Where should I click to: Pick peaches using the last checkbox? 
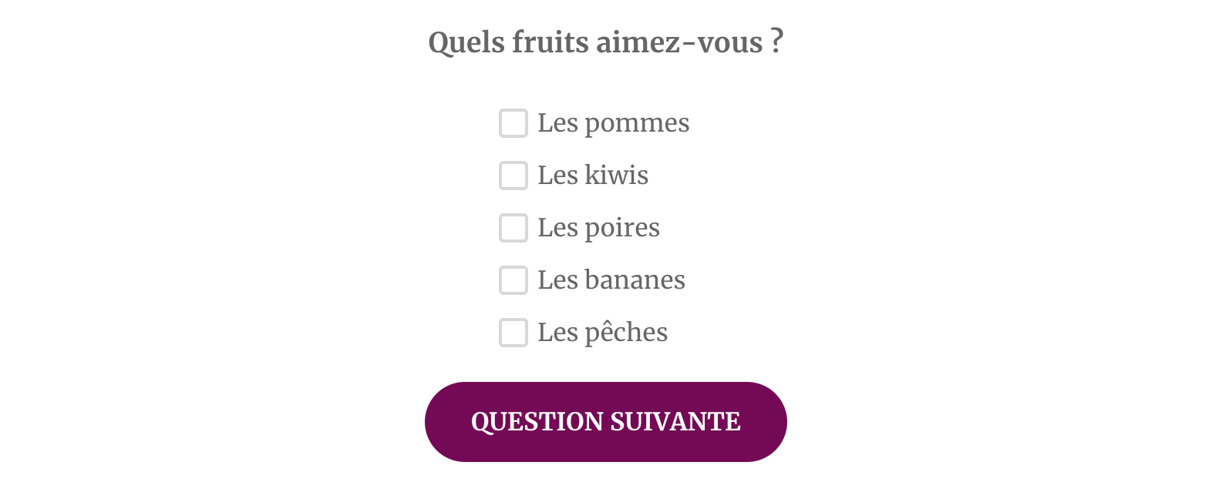513,333
